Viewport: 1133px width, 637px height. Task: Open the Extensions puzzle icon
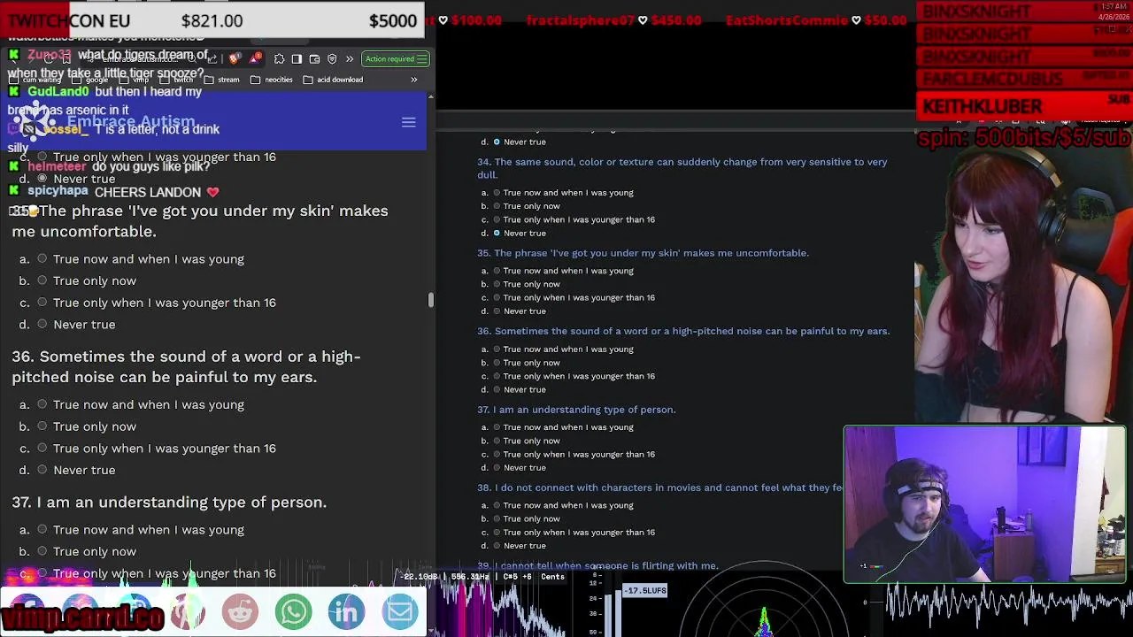click(279, 59)
